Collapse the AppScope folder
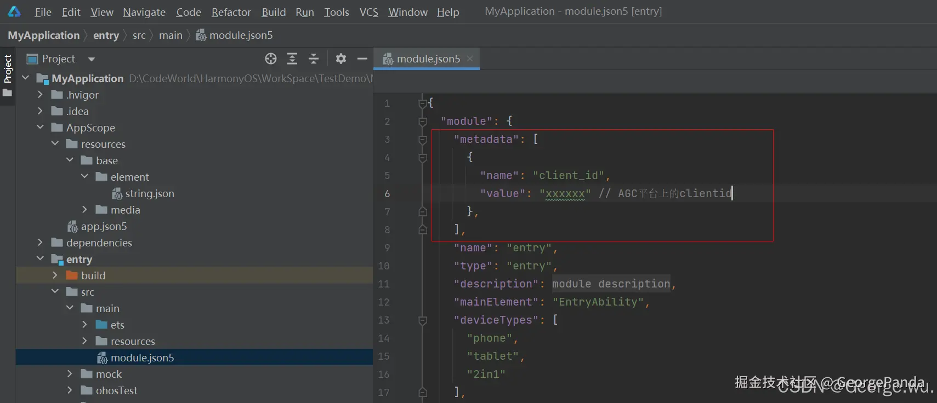 tap(40, 128)
